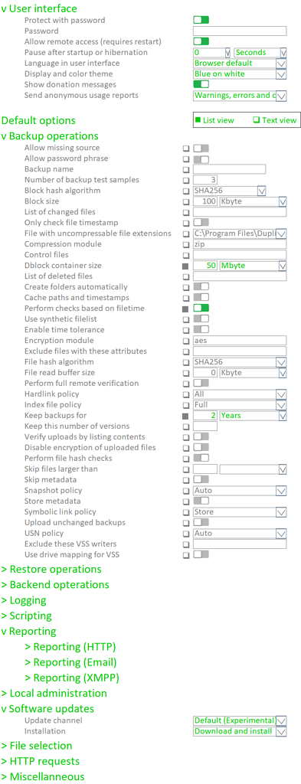Click the Password input field
The image size is (301, 784).
tap(240, 31)
